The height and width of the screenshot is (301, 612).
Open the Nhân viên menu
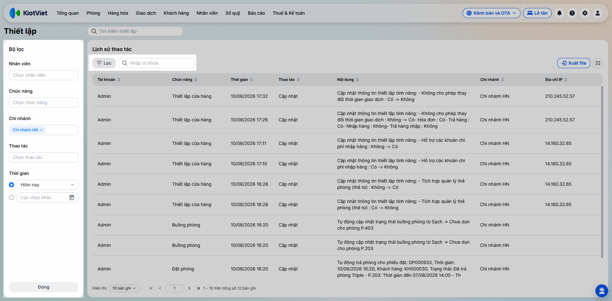click(207, 13)
